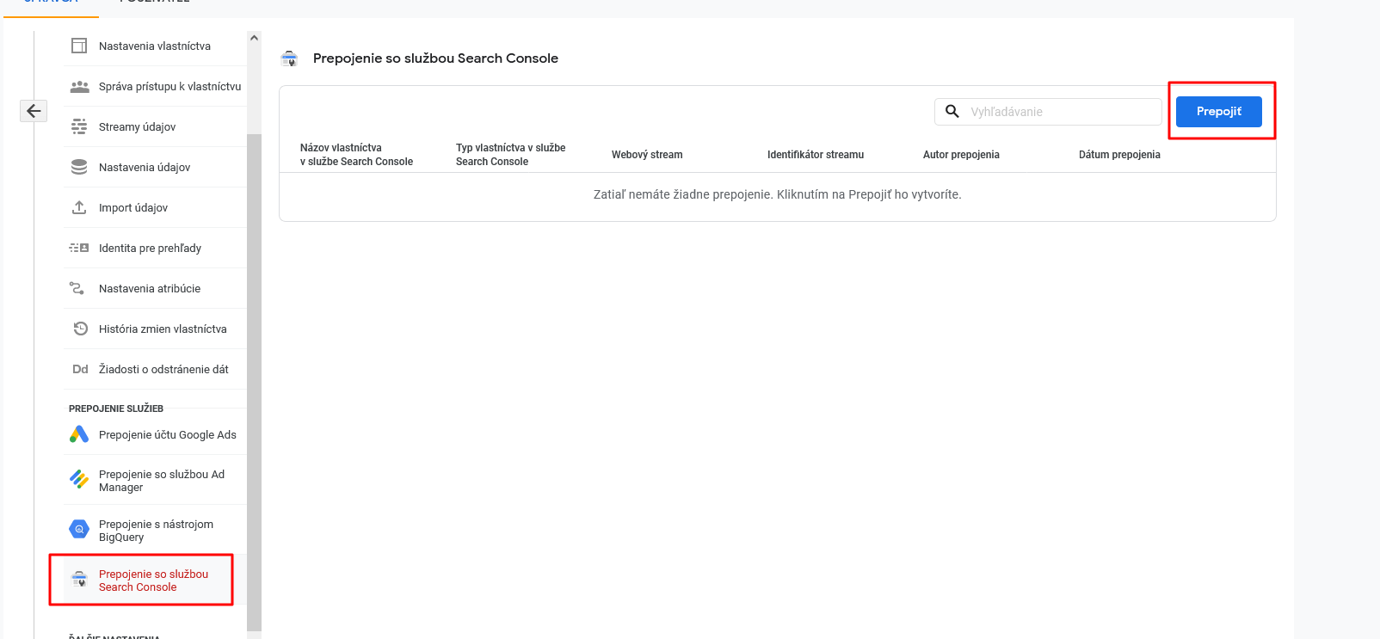This screenshot has height=639, width=1380.
Task: Click the Dd data deletion icon
Action: click(x=80, y=369)
